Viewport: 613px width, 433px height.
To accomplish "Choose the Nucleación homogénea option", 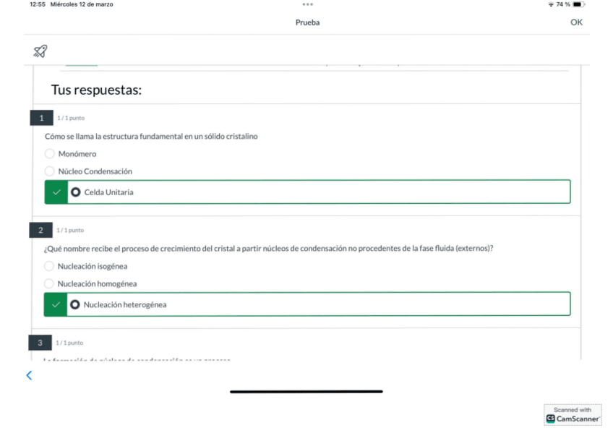I will [x=49, y=284].
